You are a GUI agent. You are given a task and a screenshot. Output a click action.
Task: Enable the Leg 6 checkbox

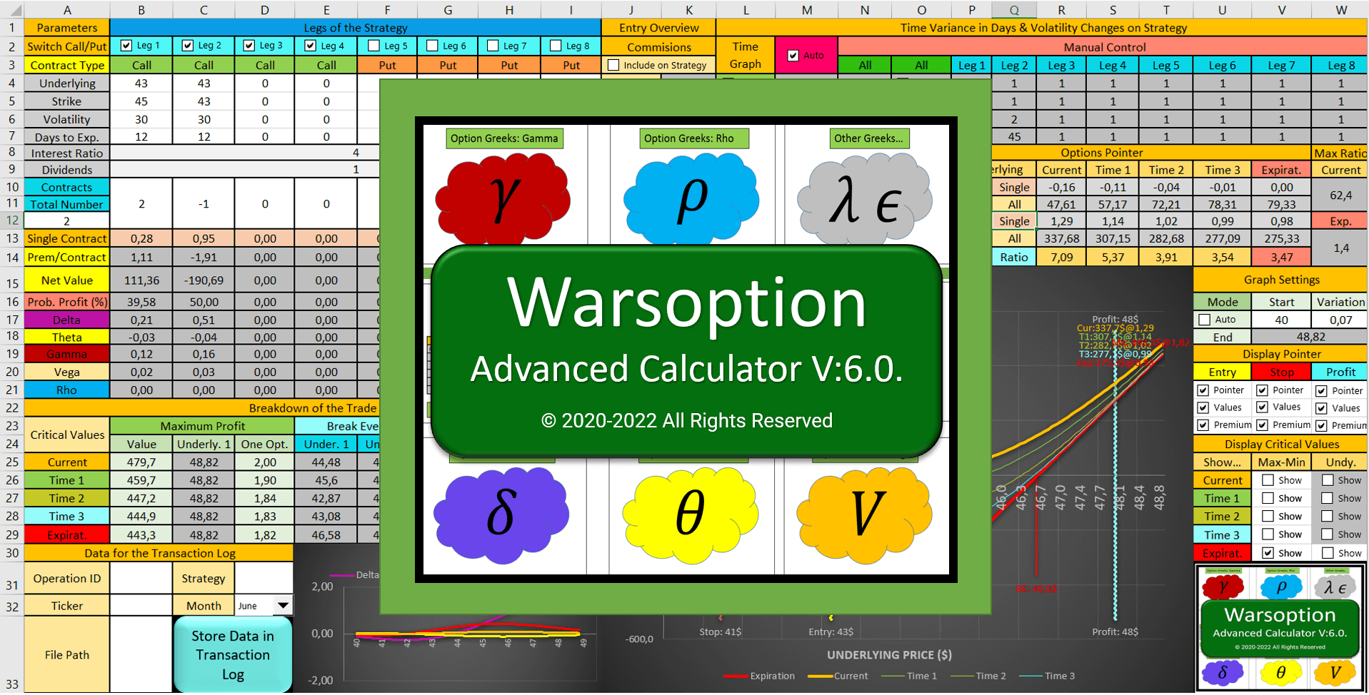click(x=432, y=45)
